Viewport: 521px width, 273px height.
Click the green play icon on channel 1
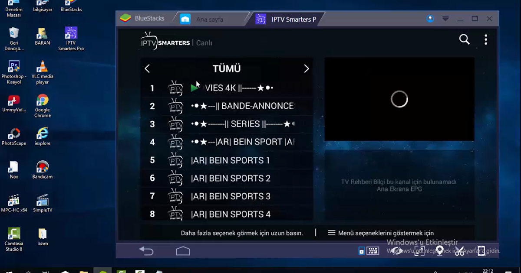(195, 88)
